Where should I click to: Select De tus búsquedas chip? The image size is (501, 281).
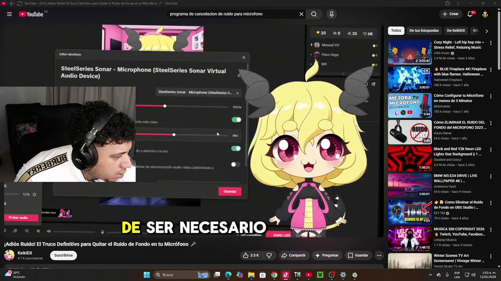[x=424, y=30]
